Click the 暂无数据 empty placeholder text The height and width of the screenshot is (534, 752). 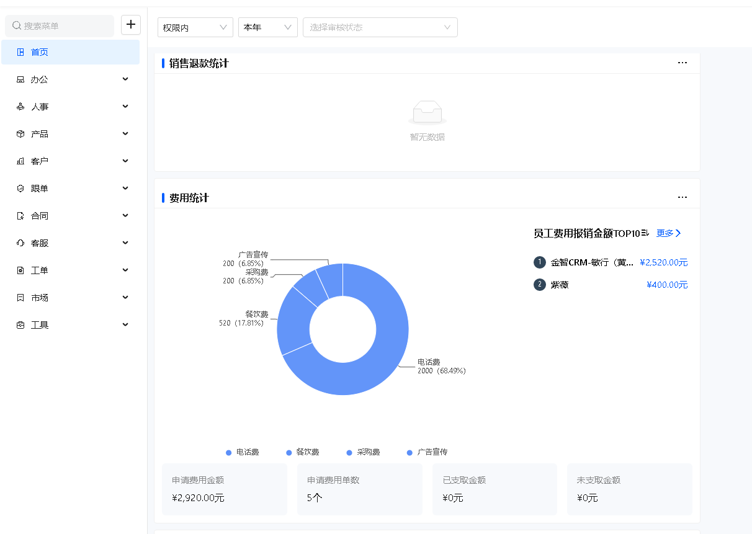(427, 137)
